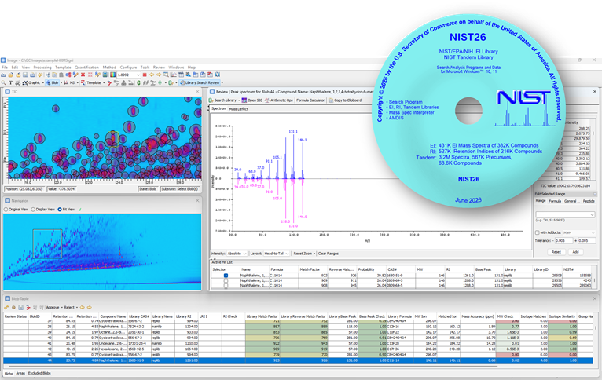The width and height of the screenshot is (602, 380).
Task: Select the Graphic tool in toolbar
Action: 31,82
